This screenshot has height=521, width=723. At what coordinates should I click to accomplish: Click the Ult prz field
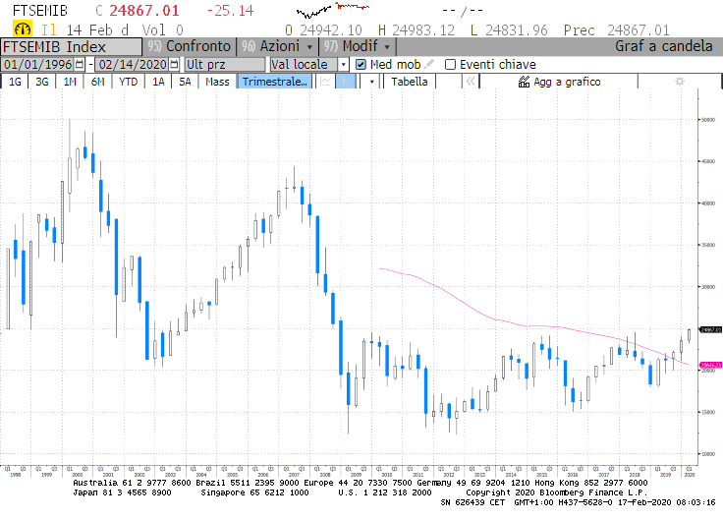point(225,64)
